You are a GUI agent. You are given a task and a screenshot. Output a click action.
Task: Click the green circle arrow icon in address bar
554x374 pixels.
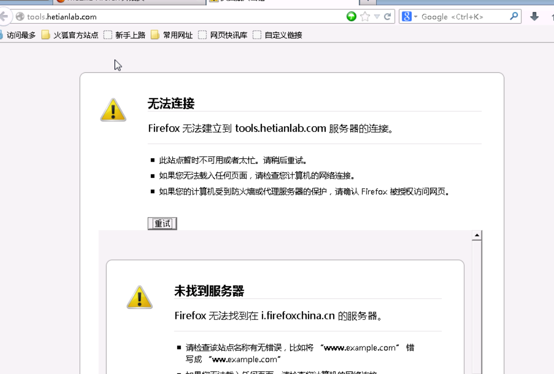click(351, 16)
